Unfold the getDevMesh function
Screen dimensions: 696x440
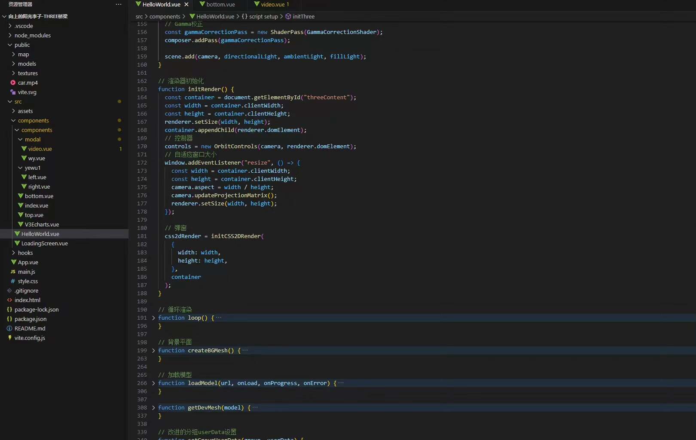click(153, 408)
